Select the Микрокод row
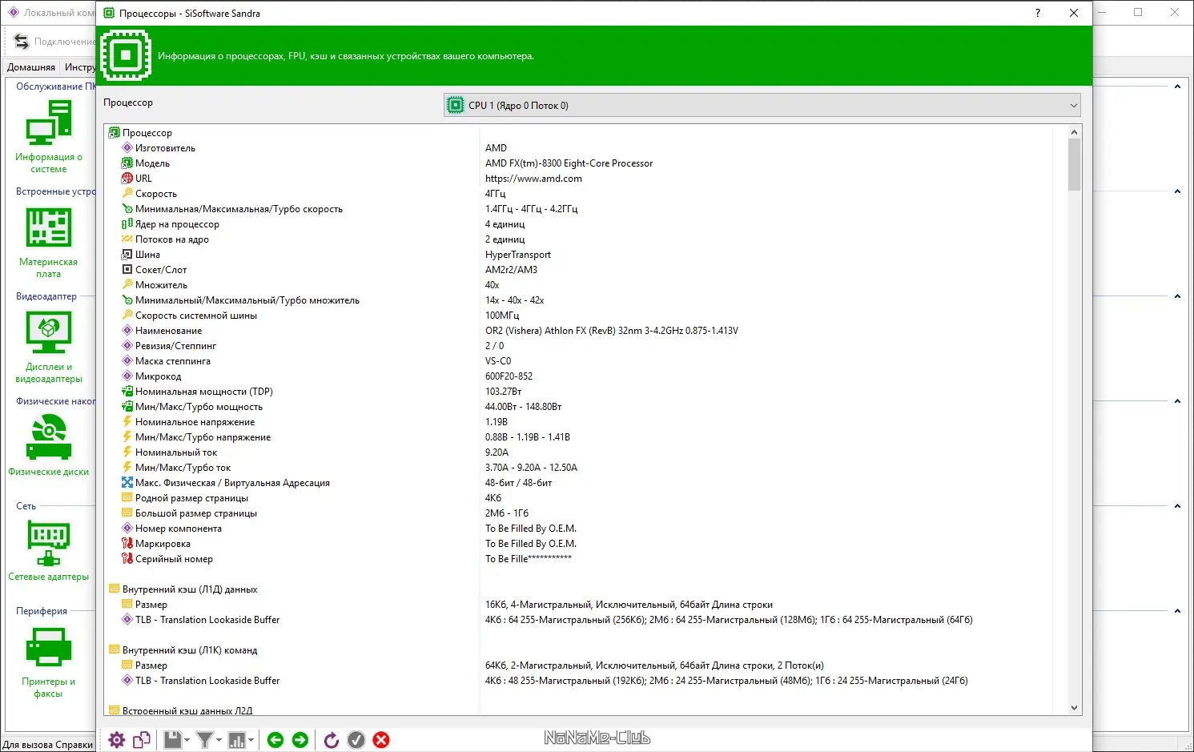 [x=158, y=376]
